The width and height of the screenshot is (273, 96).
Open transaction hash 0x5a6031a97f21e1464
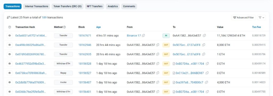(31, 35)
